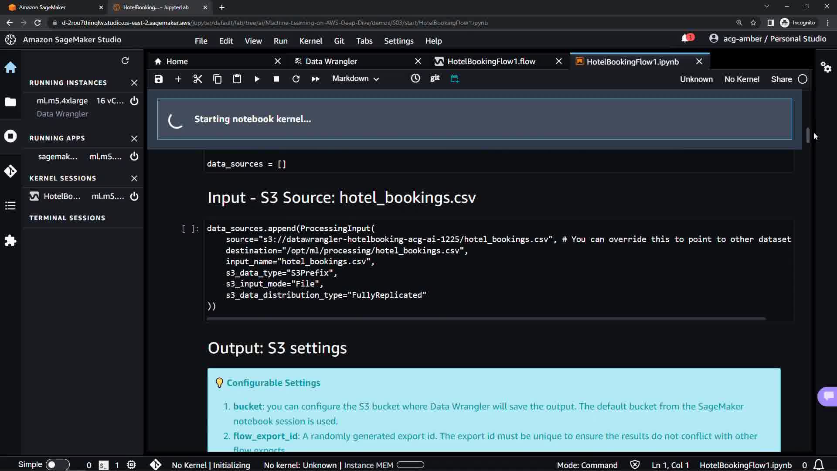Run the selected cell using the play icon
Image resolution: width=837 pixels, height=471 pixels.
[x=257, y=79]
